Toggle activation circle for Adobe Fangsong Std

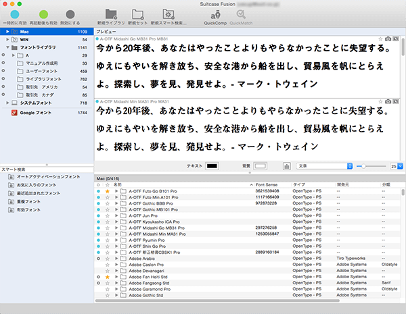click(x=98, y=283)
